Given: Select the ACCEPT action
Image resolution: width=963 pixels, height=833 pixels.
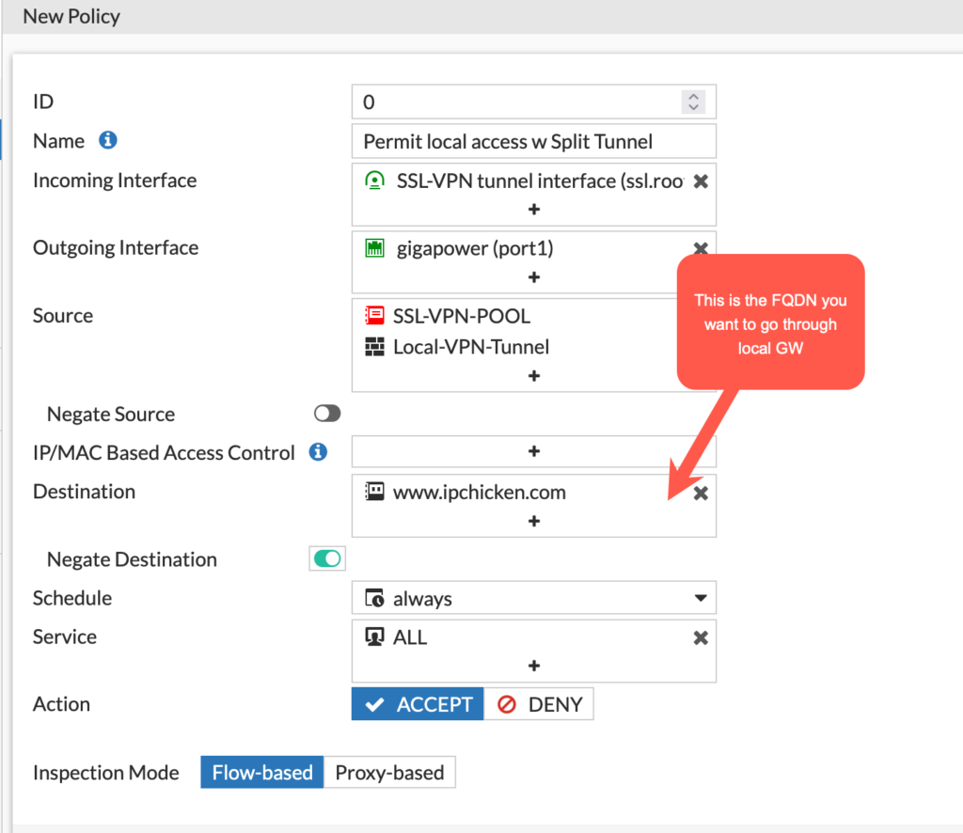Looking at the screenshot, I should pyautogui.click(x=418, y=704).
